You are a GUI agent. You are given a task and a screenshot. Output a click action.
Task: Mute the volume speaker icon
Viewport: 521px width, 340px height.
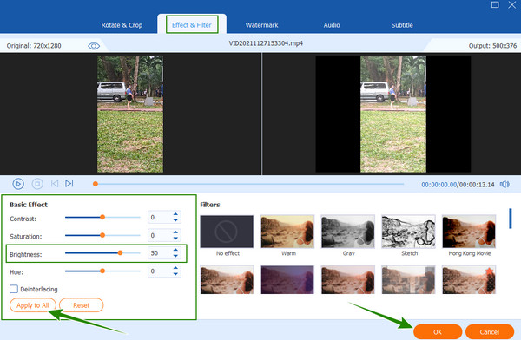click(x=505, y=184)
